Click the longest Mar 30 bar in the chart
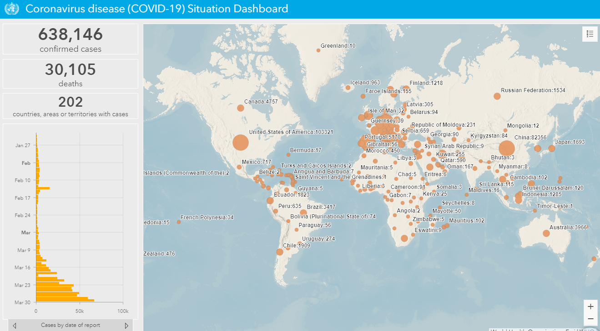This screenshot has height=331, width=600. (x=64, y=300)
